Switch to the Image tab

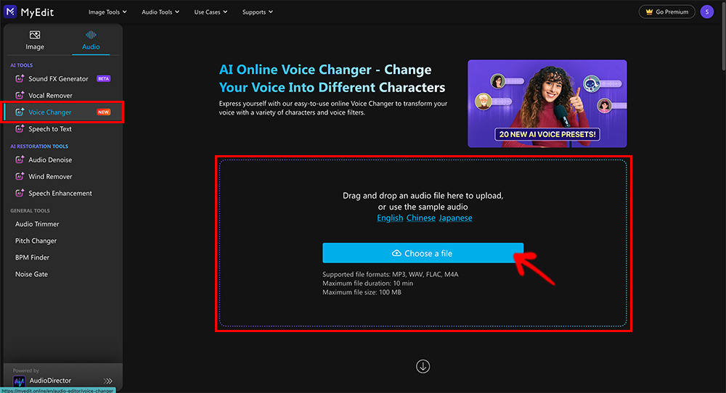point(35,40)
